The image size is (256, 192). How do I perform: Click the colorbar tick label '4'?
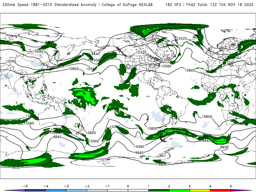210,186
